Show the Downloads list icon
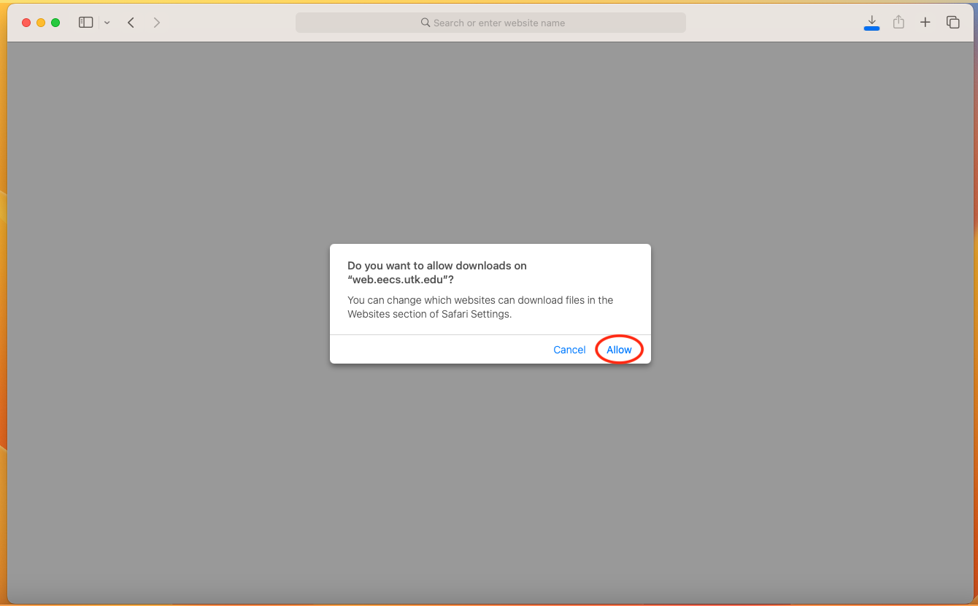978x606 pixels. [x=871, y=20]
